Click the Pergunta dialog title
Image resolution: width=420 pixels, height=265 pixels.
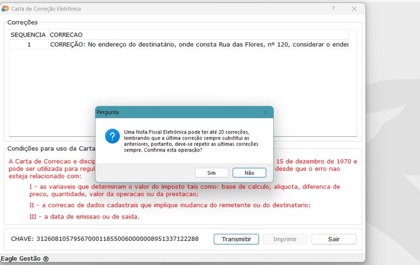pyautogui.click(x=108, y=112)
